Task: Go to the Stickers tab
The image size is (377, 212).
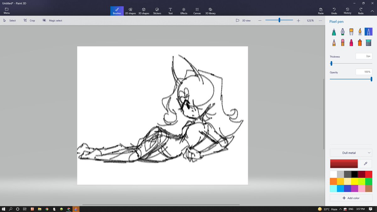Action: pos(157,11)
